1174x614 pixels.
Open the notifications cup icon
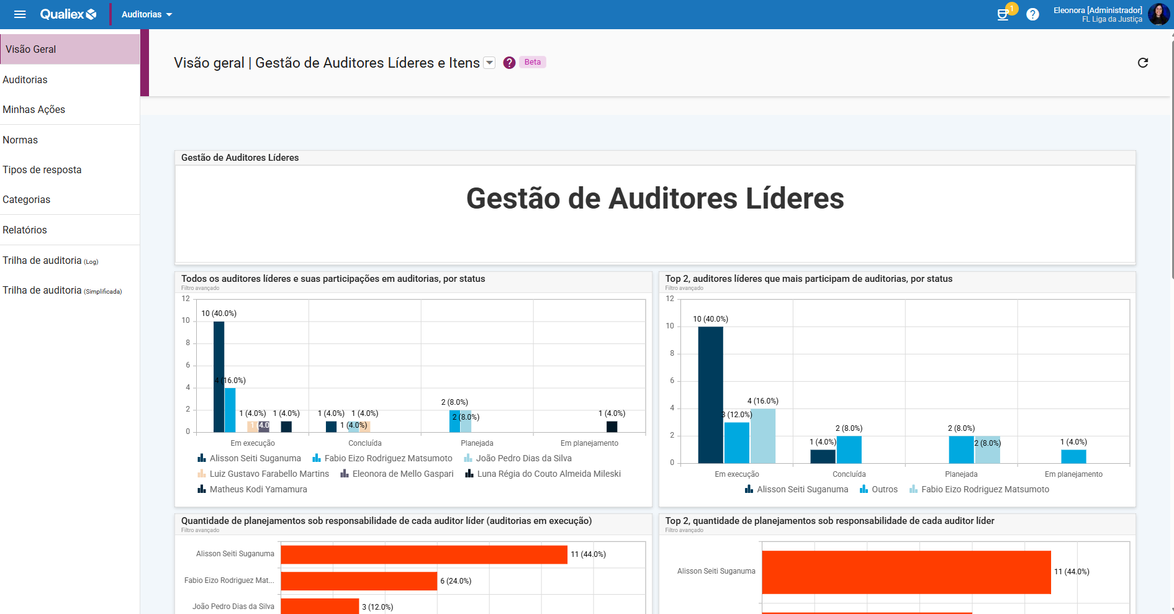click(1003, 14)
